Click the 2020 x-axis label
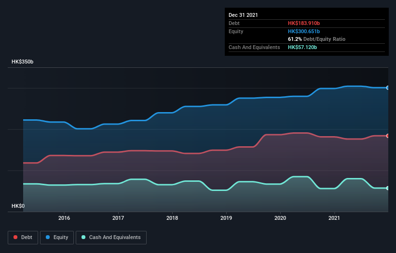Viewport: 396px width, 253px height. point(280,218)
